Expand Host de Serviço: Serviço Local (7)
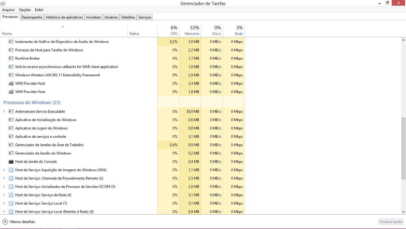406x229 pixels. [x=4, y=203]
